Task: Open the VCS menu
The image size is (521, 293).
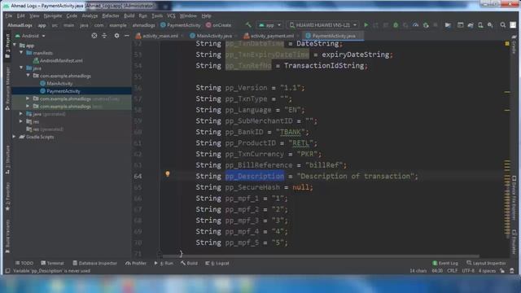Action: 171,15
